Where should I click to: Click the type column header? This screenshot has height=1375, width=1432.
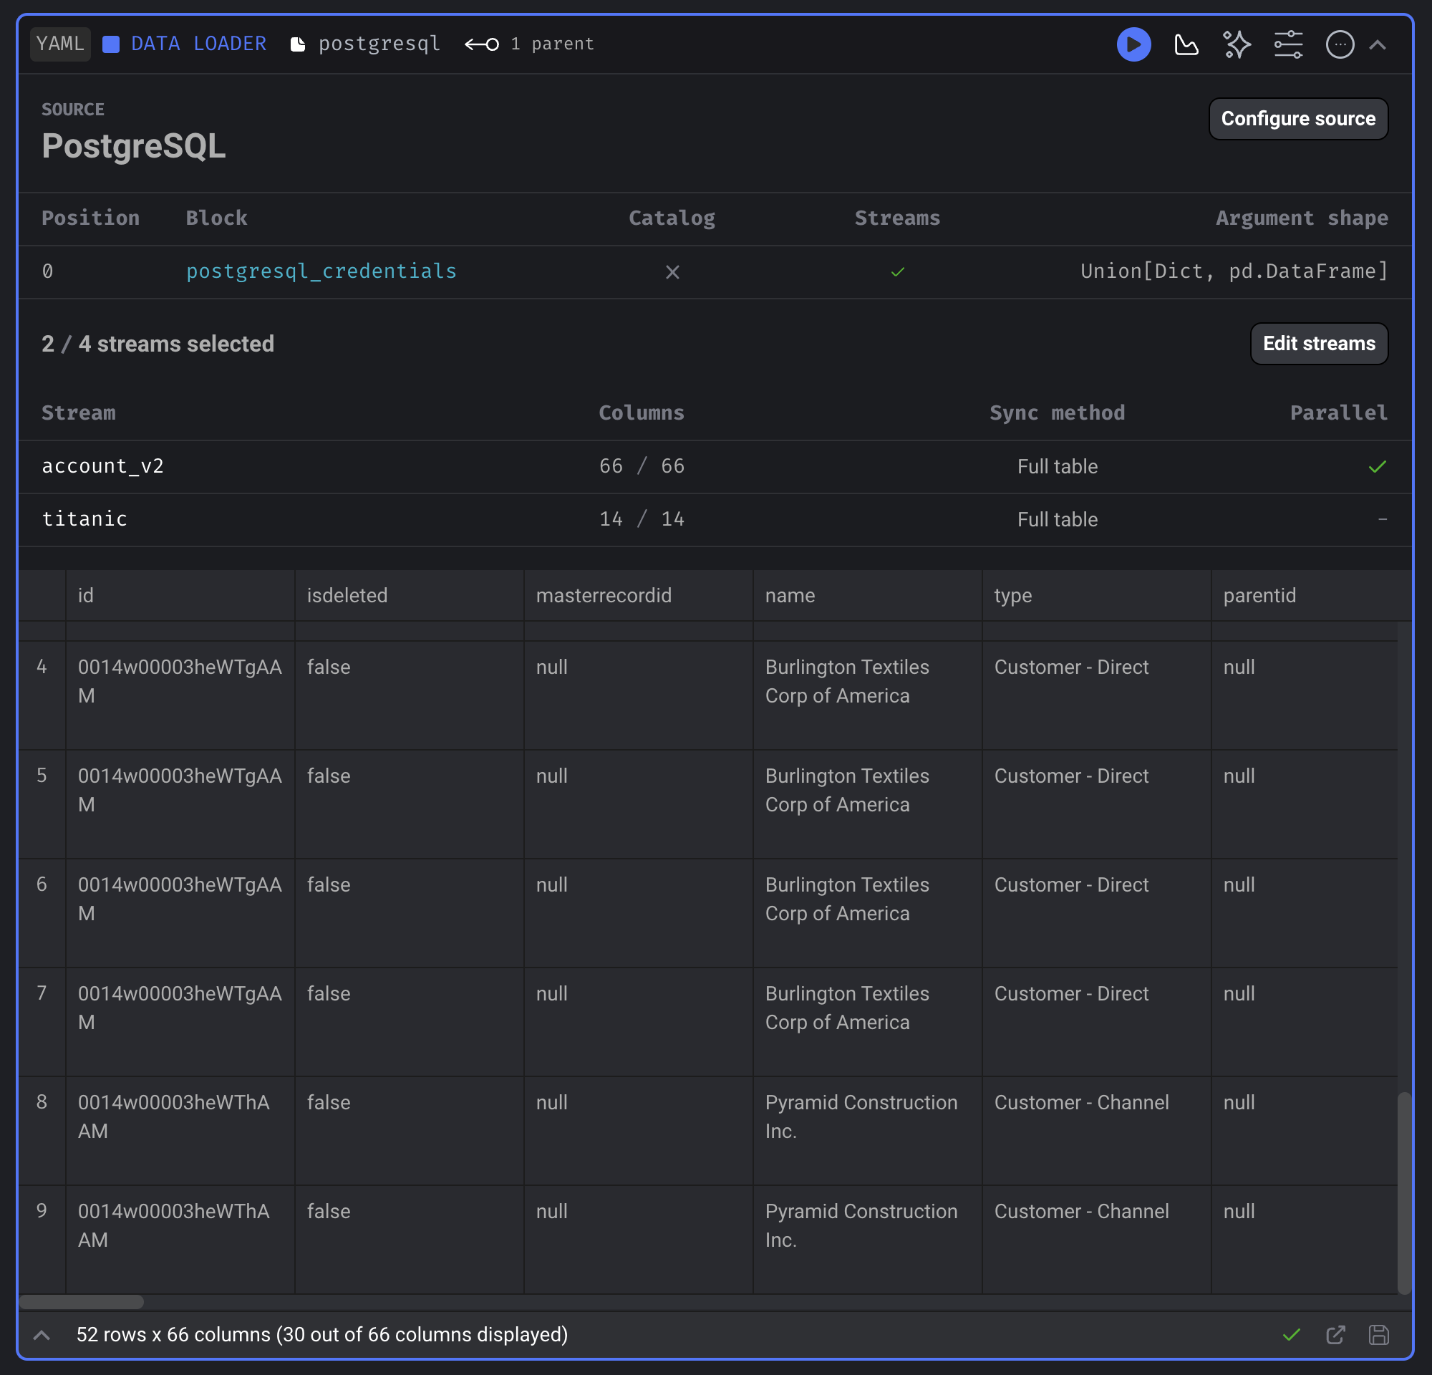pyautogui.click(x=1096, y=595)
